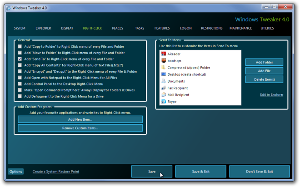The height and width of the screenshot is (187, 300).
Task: Enable 'Open Command Prompt here' always display
Action: click(20, 90)
